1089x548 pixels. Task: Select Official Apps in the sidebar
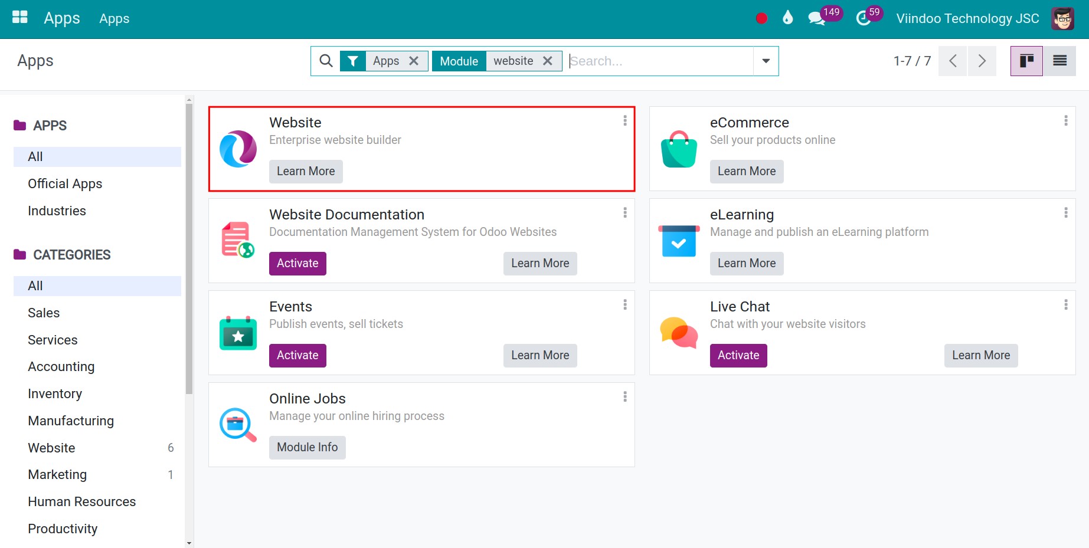tap(97, 184)
